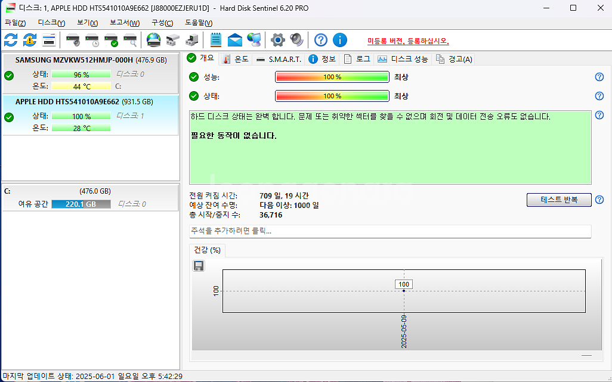Click the globe over disk toolbar icon
Viewport: 612px width, 382px height.
(154, 40)
